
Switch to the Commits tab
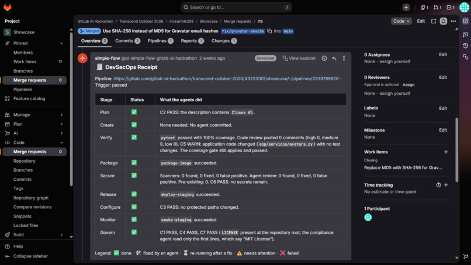pyautogui.click(x=127, y=41)
